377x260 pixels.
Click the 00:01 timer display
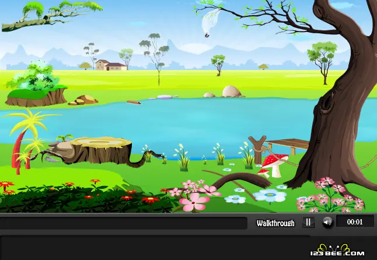click(355, 222)
